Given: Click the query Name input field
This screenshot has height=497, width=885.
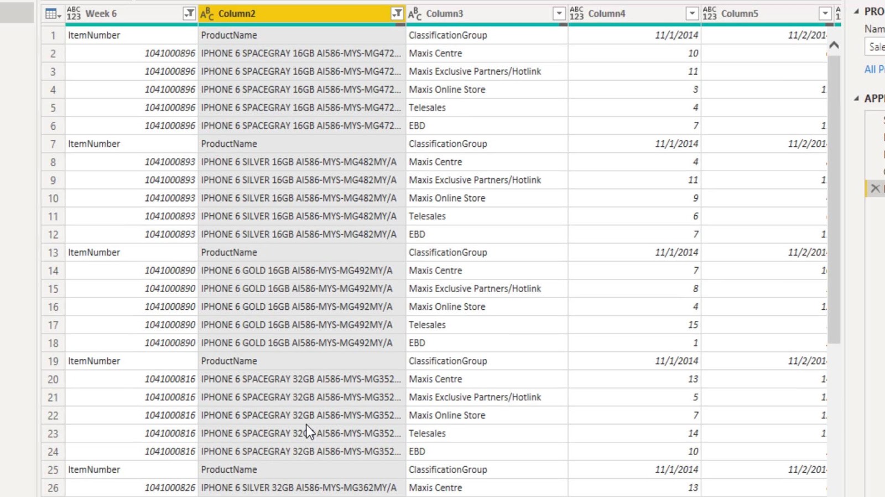Looking at the screenshot, I should [874, 47].
